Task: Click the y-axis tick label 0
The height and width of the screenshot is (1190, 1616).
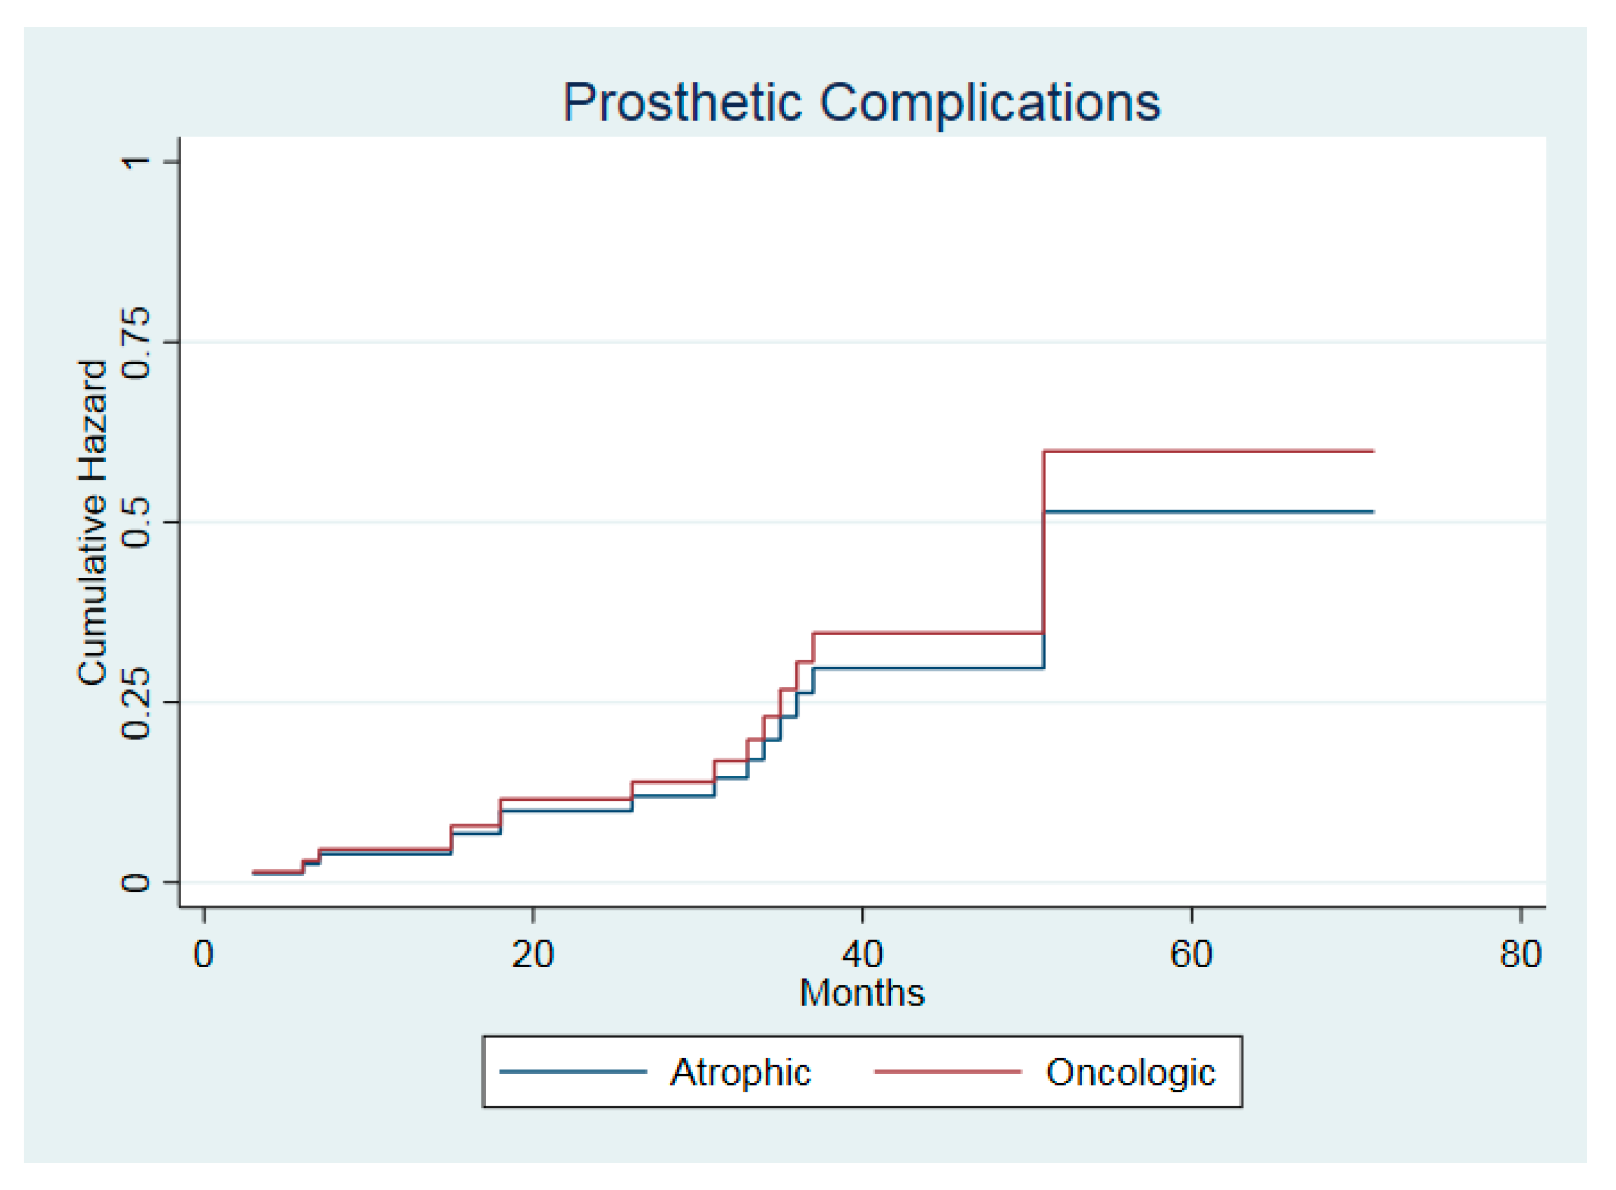Action: pyautogui.click(x=135, y=882)
